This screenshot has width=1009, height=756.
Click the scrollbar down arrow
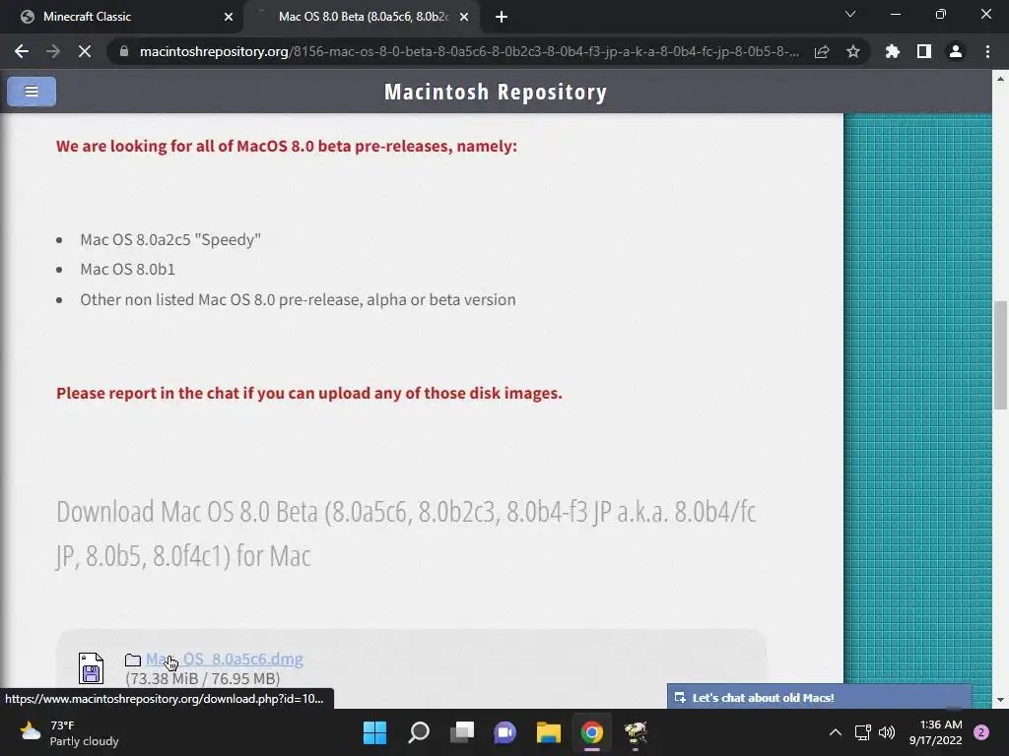point(1000,700)
